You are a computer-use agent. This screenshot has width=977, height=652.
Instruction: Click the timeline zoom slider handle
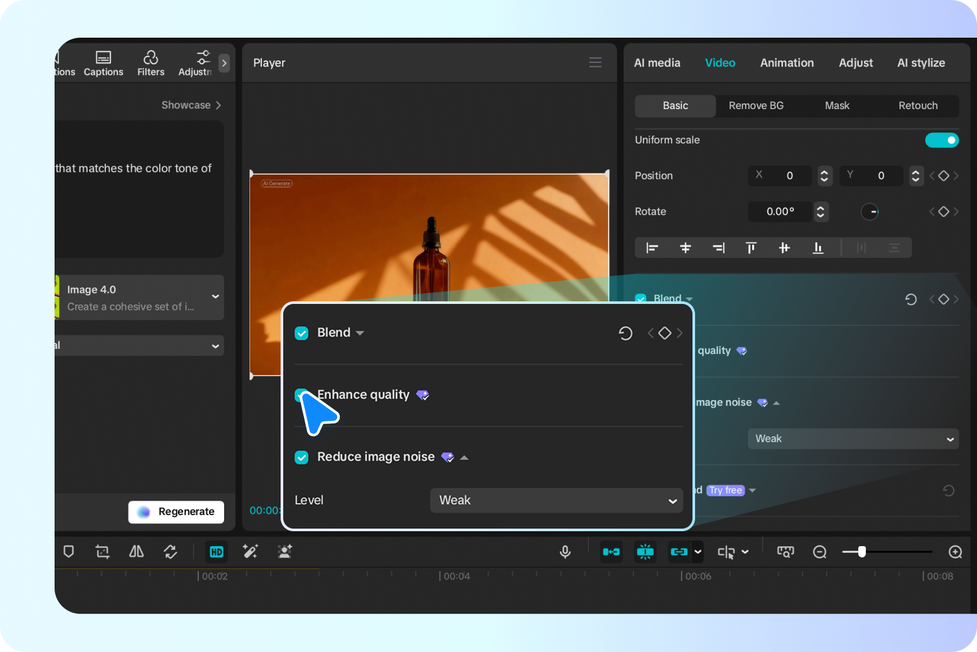pos(861,552)
